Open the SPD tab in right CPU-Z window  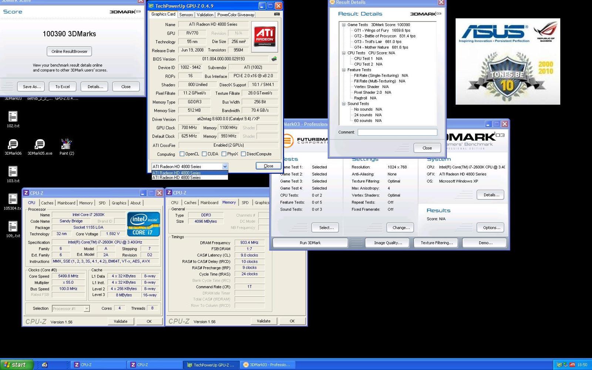click(x=245, y=203)
